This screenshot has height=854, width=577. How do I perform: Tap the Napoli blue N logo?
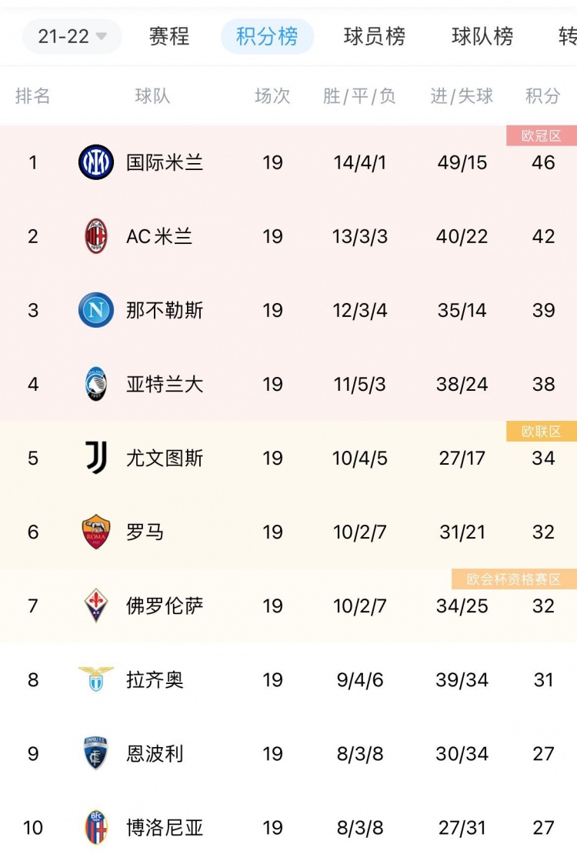coord(96,310)
